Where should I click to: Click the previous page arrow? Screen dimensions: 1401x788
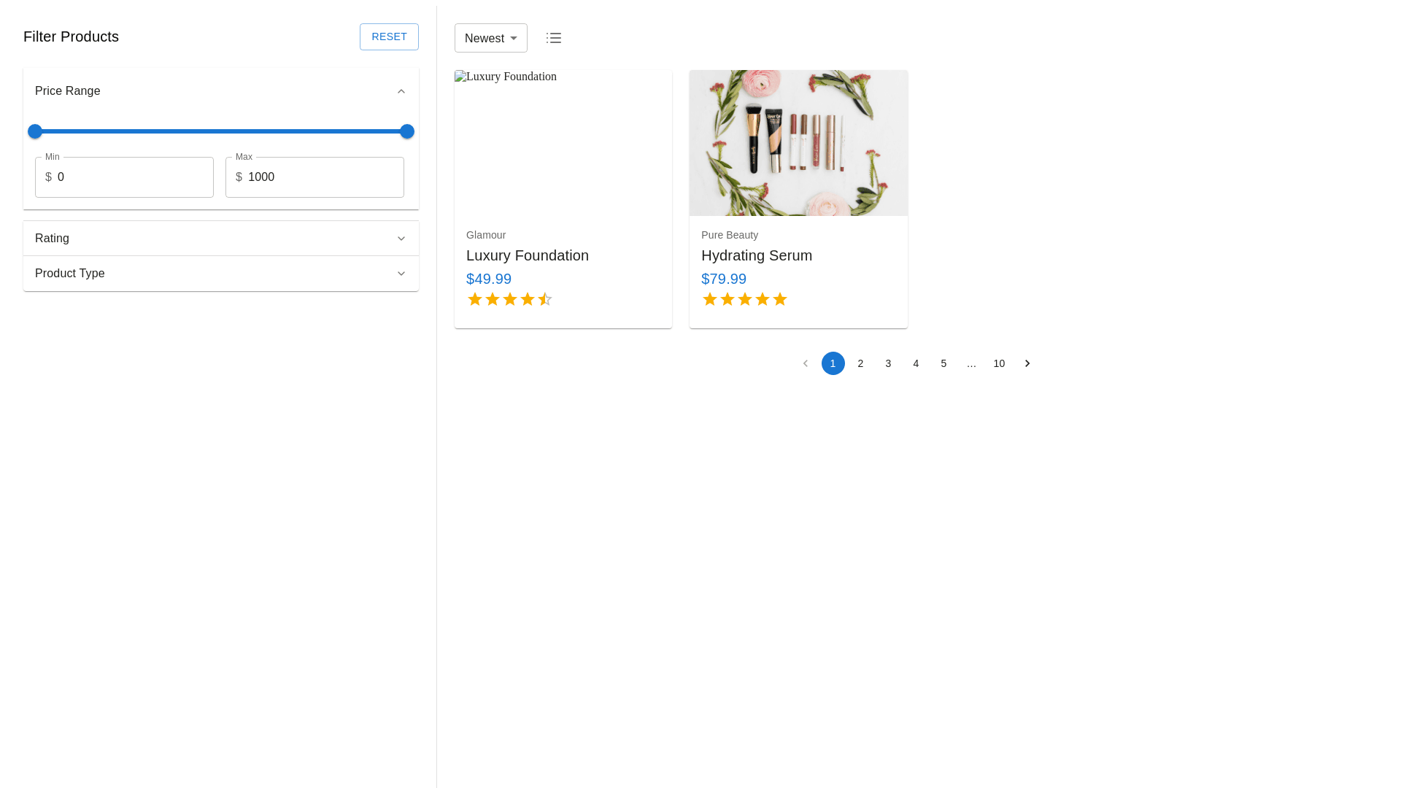tap(805, 363)
